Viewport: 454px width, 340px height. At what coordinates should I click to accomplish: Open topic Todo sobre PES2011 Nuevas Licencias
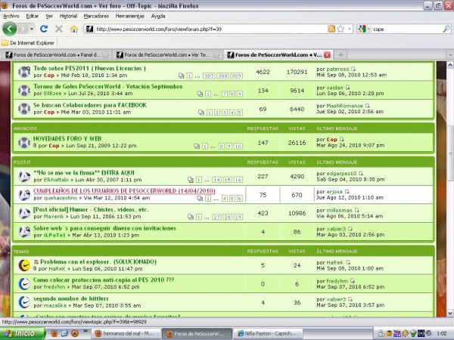coord(89,68)
